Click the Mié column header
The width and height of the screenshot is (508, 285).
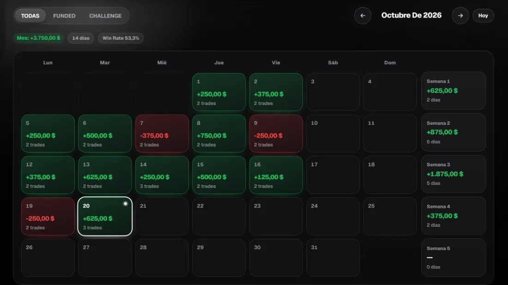click(x=162, y=62)
